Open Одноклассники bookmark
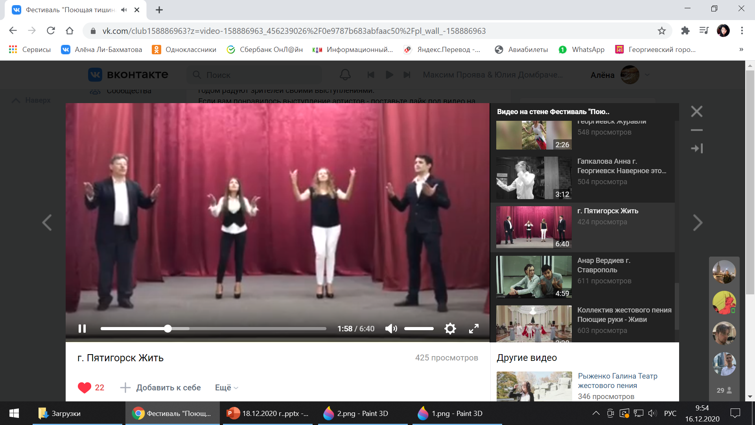 [x=184, y=50]
